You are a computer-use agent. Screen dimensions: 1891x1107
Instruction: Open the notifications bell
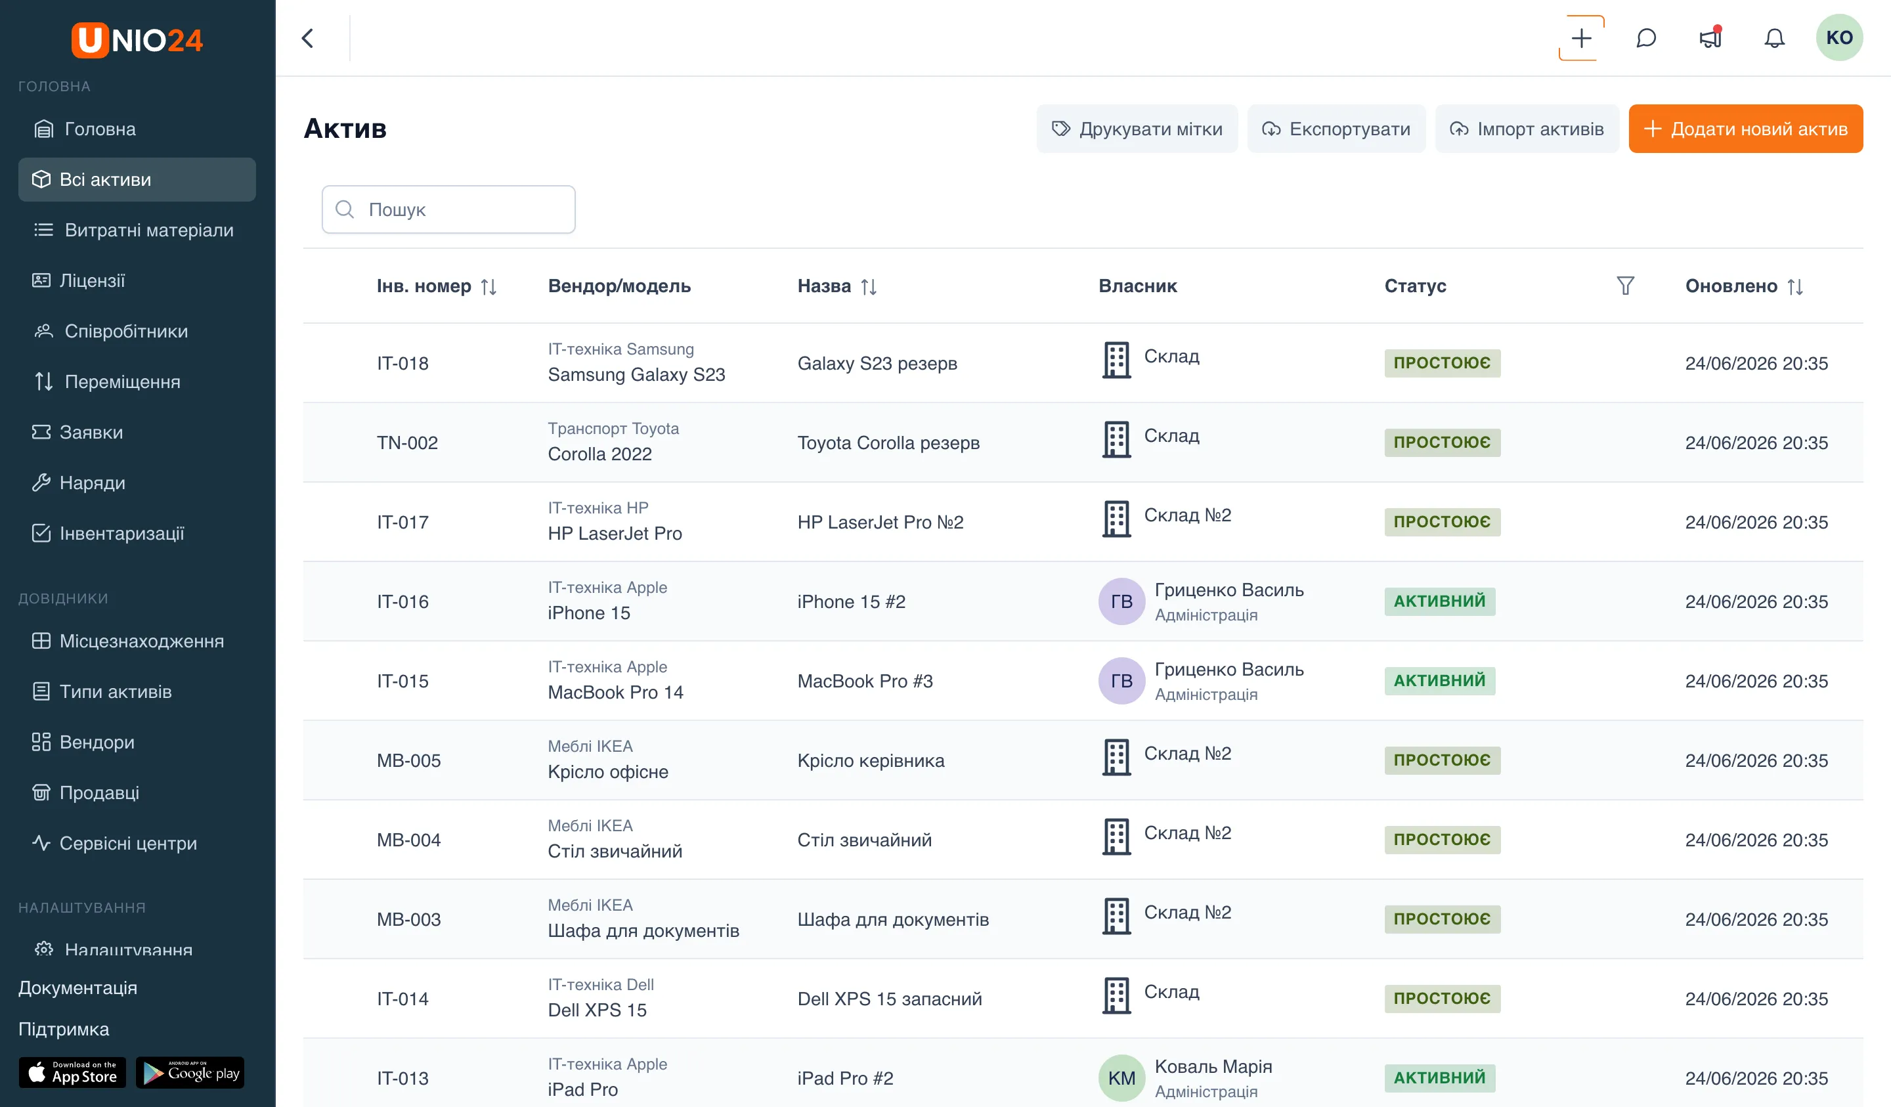pos(1774,38)
